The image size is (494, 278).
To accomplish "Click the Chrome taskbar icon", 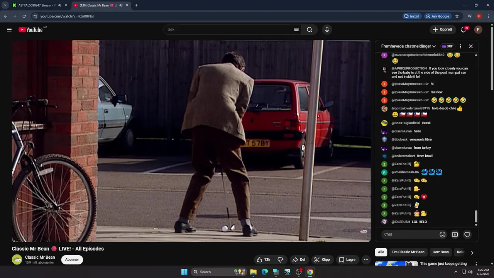I will click(x=310, y=272).
